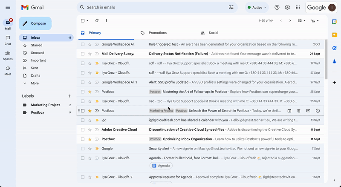Delete the Unleash the Power of Search email
This screenshot has width=341, height=187.
(299, 111)
